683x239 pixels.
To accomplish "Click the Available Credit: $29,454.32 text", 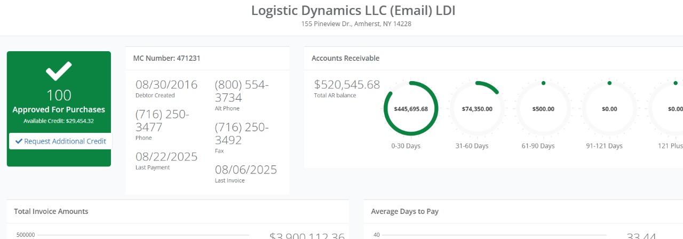I will point(59,121).
